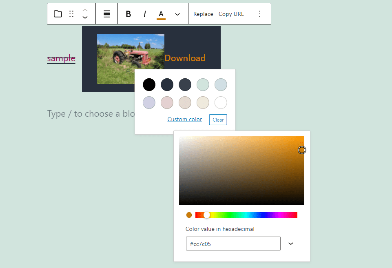Open the media folder icon in toolbar
Screen dimensions: 392x268
(58, 13)
